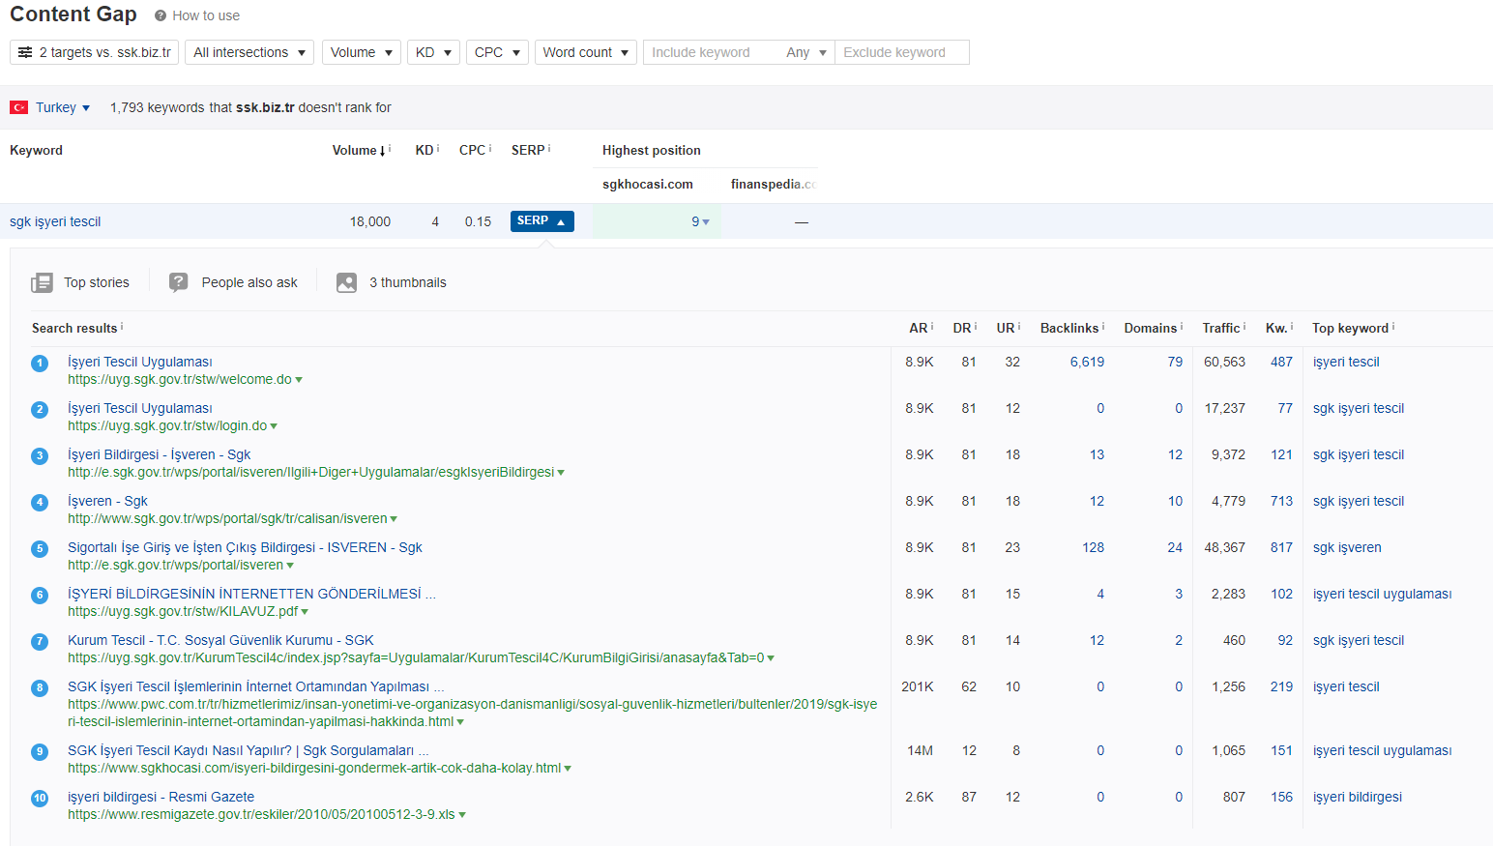The width and height of the screenshot is (1493, 846).
Task: Focus the Exclude keyword field
Action: pos(902,52)
